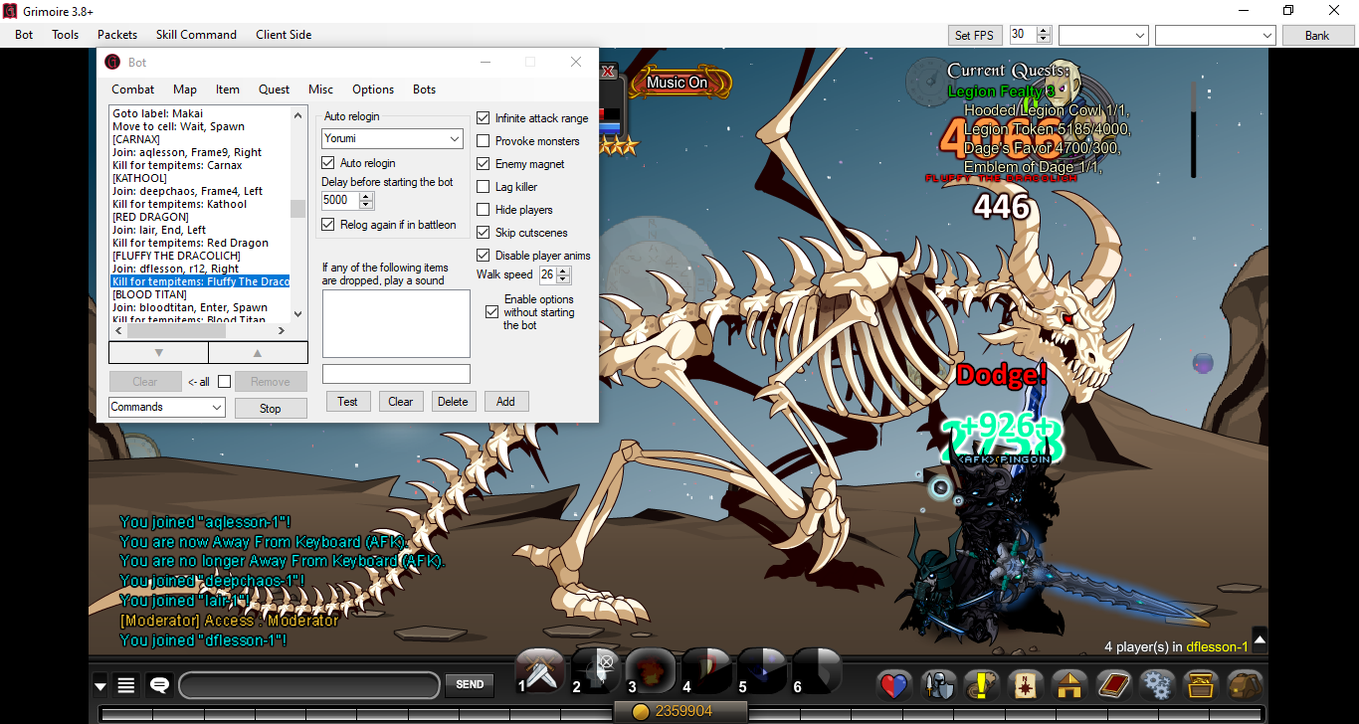1359x724 pixels.
Task: Open the game options gear icon
Action: [1156, 685]
